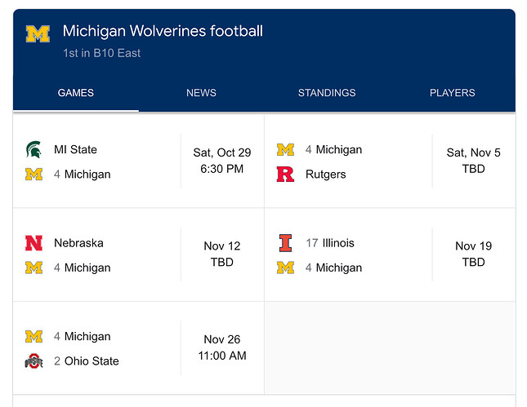Click the Ohio State logo
Screen dimensions: 527x407
point(34,361)
